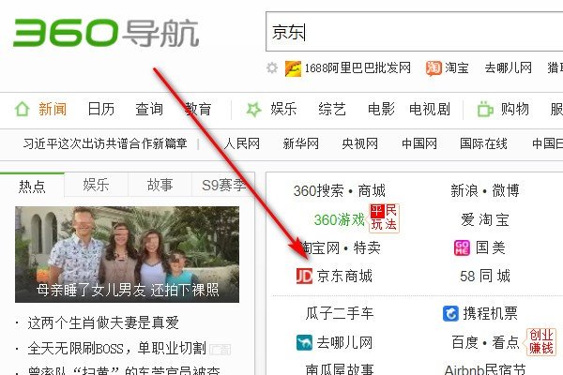Open 南瓜屋故事 site link
Screen dimensions: 563x375
pos(340,369)
